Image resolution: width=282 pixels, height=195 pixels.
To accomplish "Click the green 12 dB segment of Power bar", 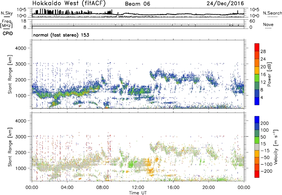I will click(257, 78).
